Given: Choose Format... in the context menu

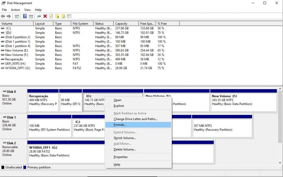Looking at the screenshot, I should [120, 125].
